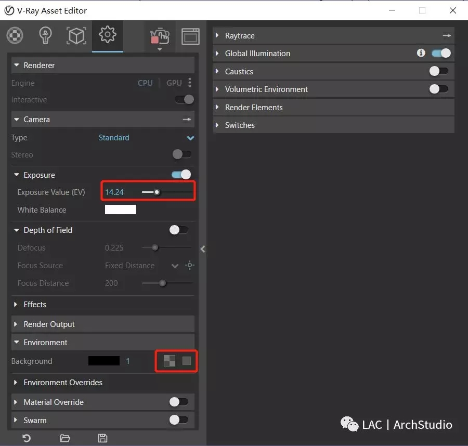Toggle Camera advanced settings icon
This screenshot has width=468, height=446.
(x=187, y=120)
